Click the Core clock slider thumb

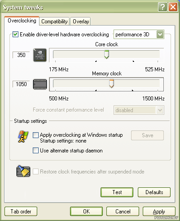(x=106, y=54)
